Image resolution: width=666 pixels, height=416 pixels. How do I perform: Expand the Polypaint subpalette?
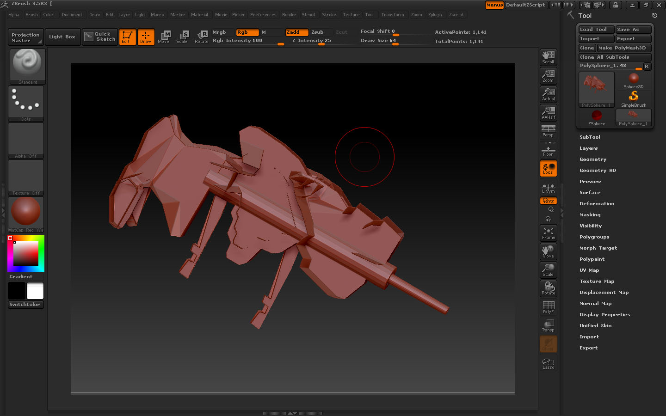[592, 259]
